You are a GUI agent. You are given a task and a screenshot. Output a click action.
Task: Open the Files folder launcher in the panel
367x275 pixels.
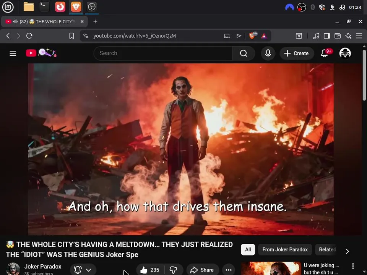click(29, 7)
